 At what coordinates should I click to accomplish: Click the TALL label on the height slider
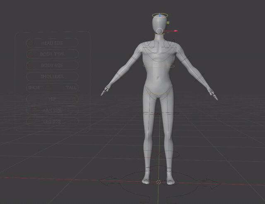coord(71,88)
